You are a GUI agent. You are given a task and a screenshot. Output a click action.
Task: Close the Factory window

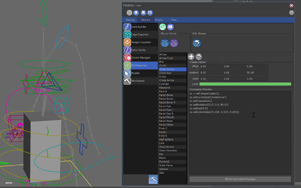pos(291,6)
